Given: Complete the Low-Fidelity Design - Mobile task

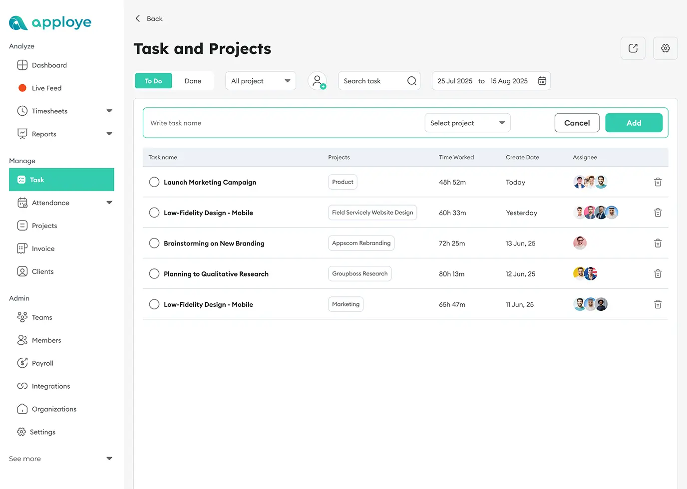Looking at the screenshot, I should pyautogui.click(x=154, y=213).
